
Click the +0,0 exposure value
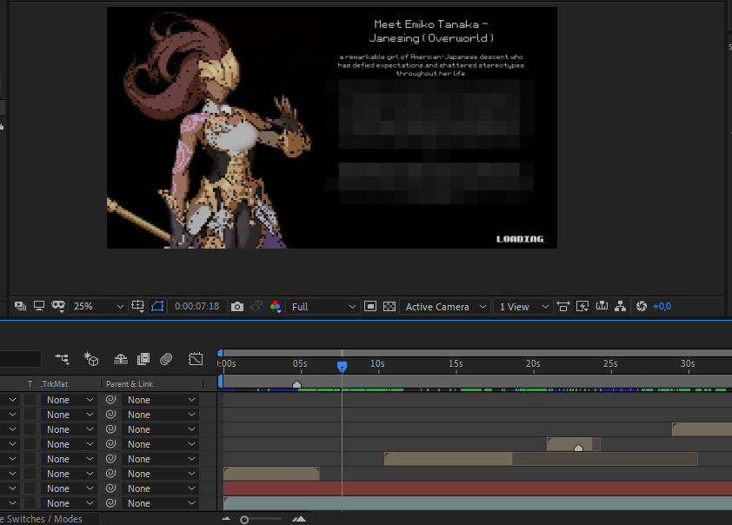click(662, 307)
